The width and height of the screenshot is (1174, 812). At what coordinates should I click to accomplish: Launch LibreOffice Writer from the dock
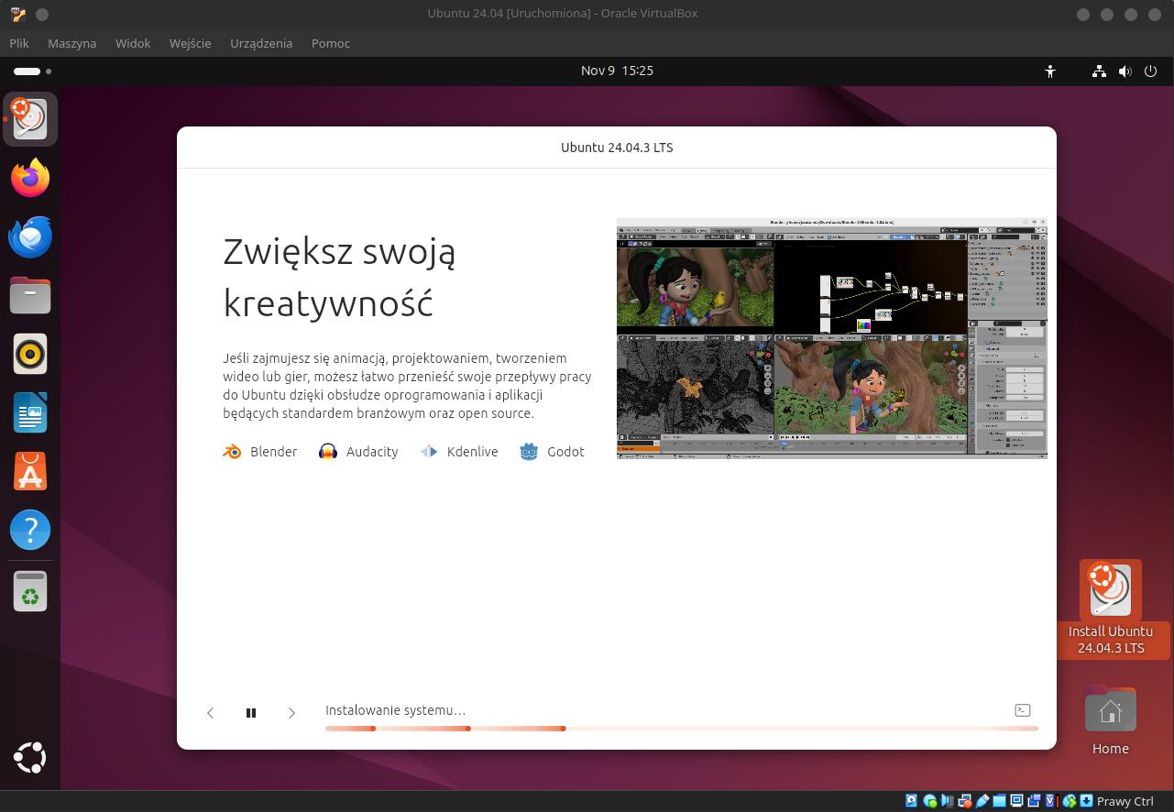(x=30, y=412)
